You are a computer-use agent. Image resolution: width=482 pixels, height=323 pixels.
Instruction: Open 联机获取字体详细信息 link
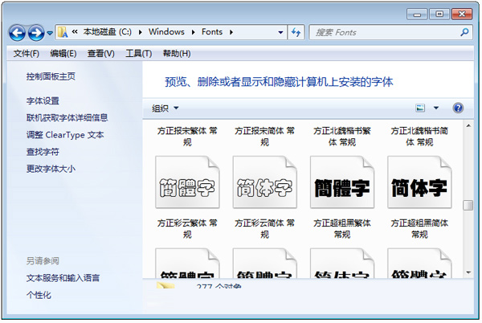67,117
